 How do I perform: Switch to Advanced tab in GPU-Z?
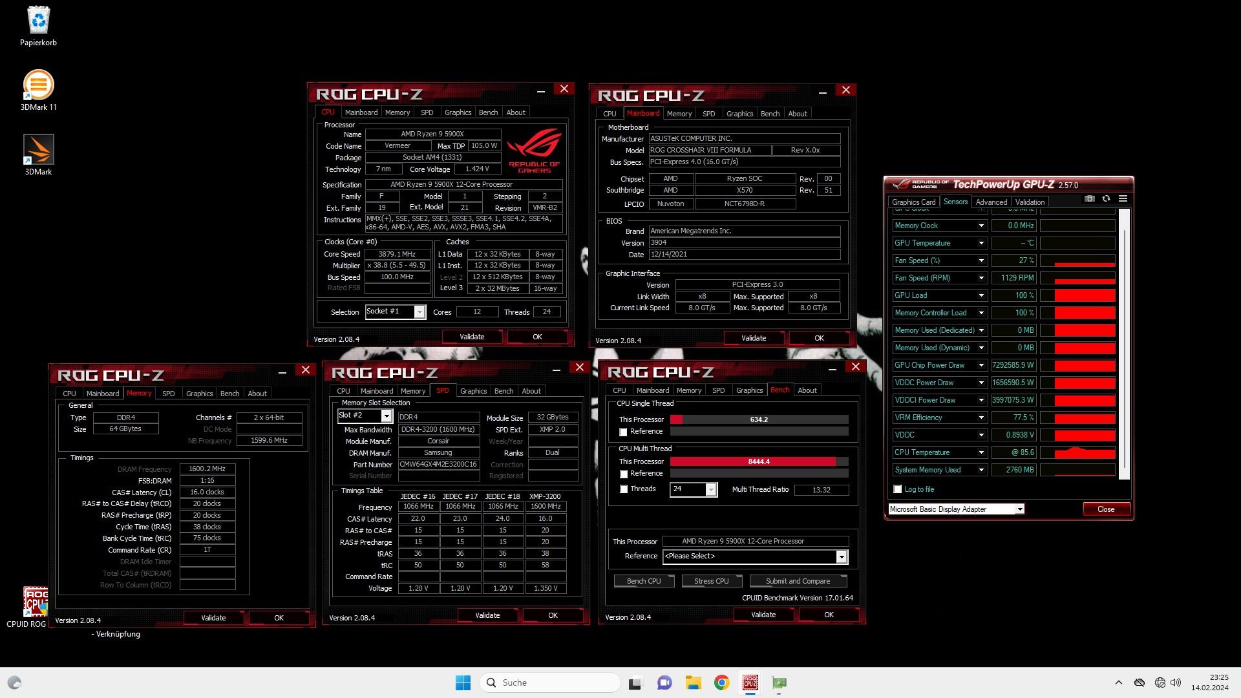pyautogui.click(x=991, y=202)
